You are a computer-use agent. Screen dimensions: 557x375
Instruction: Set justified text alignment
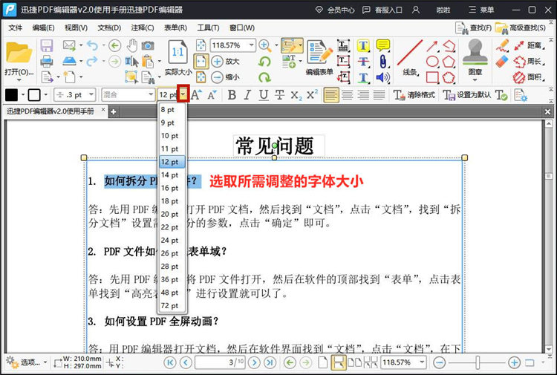[x=379, y=95]
